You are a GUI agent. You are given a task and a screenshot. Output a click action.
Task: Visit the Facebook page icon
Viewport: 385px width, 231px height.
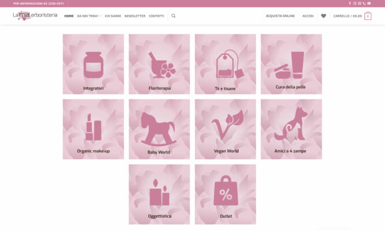point(350,3)
